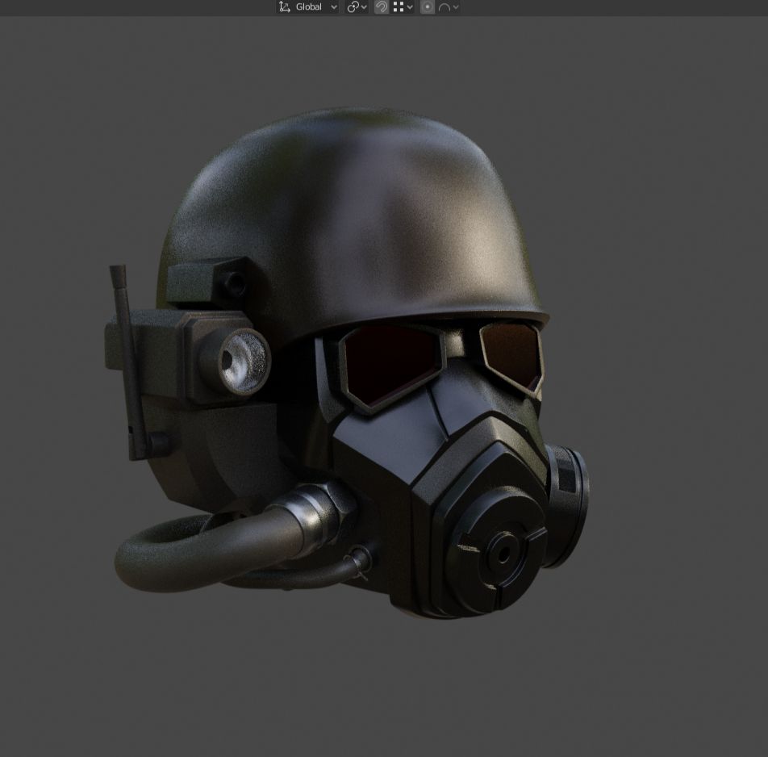This screenshot has width=768, height=757.
Task: Open the proportional editing falloff dropdown
Action: (x=449, y=6)
